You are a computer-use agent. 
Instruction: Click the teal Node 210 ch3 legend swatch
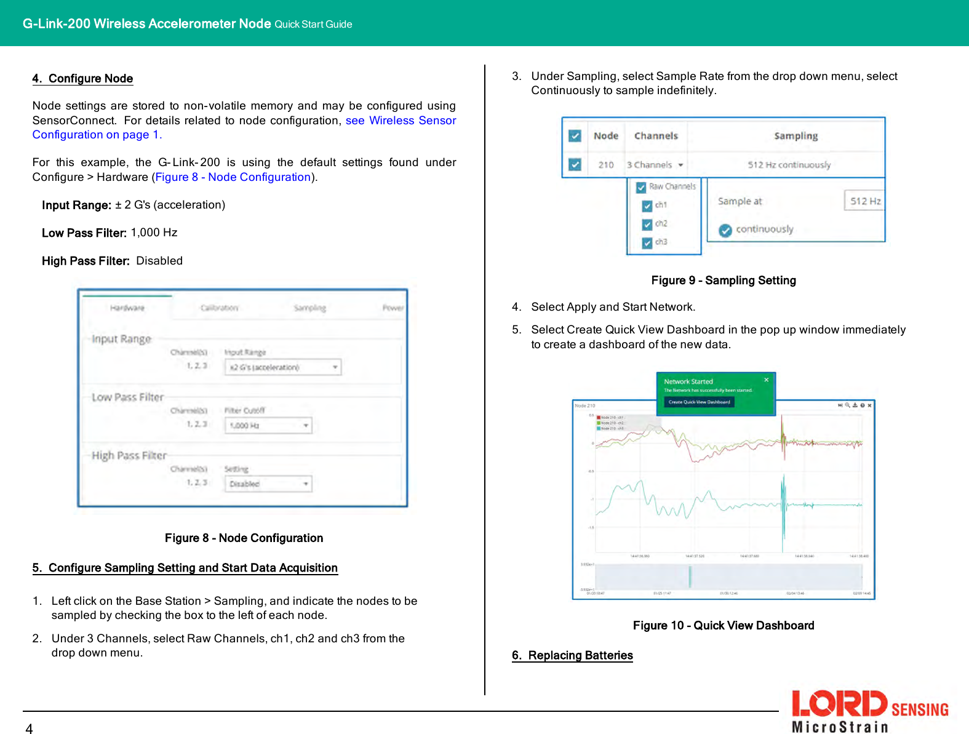click(599, 428)
